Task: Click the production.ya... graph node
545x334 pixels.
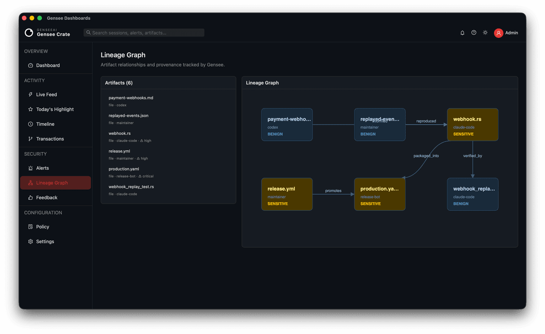Action: 379,194
